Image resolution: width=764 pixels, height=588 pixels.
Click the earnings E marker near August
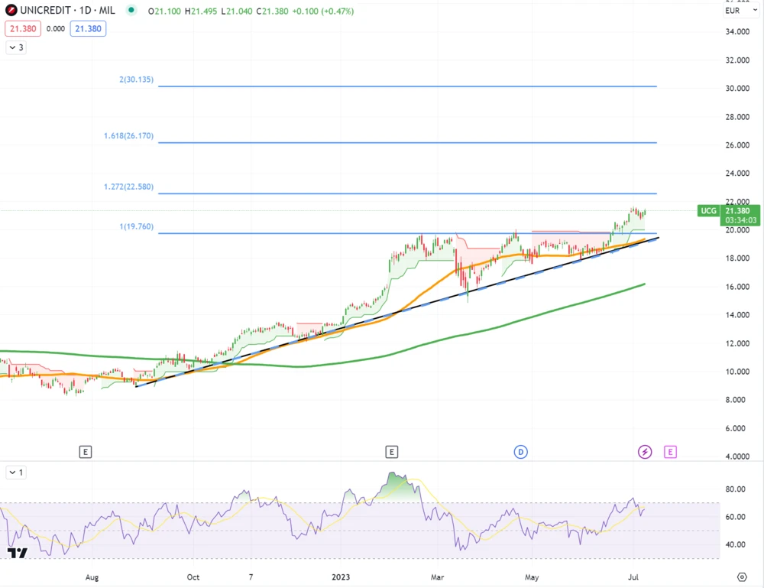[x=85, y=452]
